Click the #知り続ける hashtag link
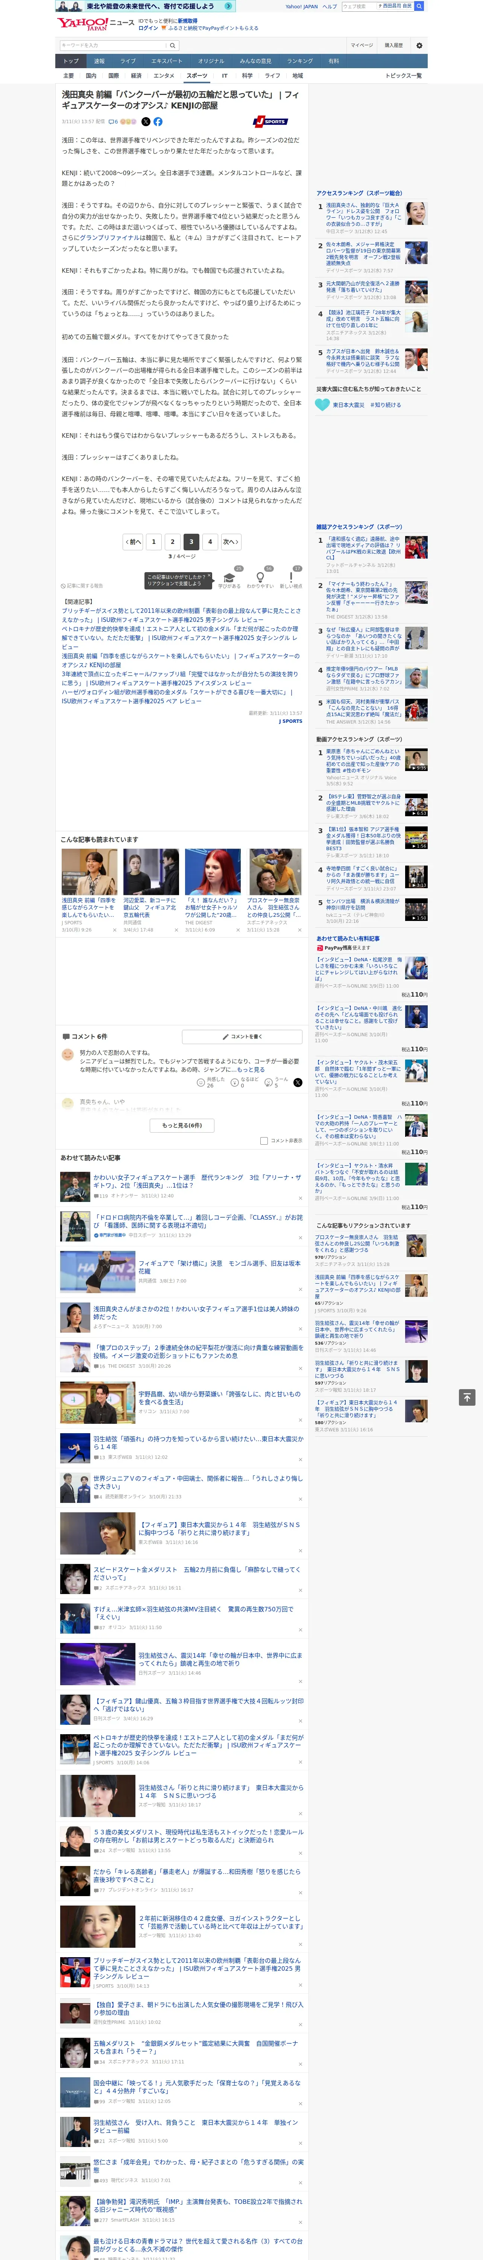This screenshot has width=483, height=2260. pyautogui.click(x=385, y=405)
